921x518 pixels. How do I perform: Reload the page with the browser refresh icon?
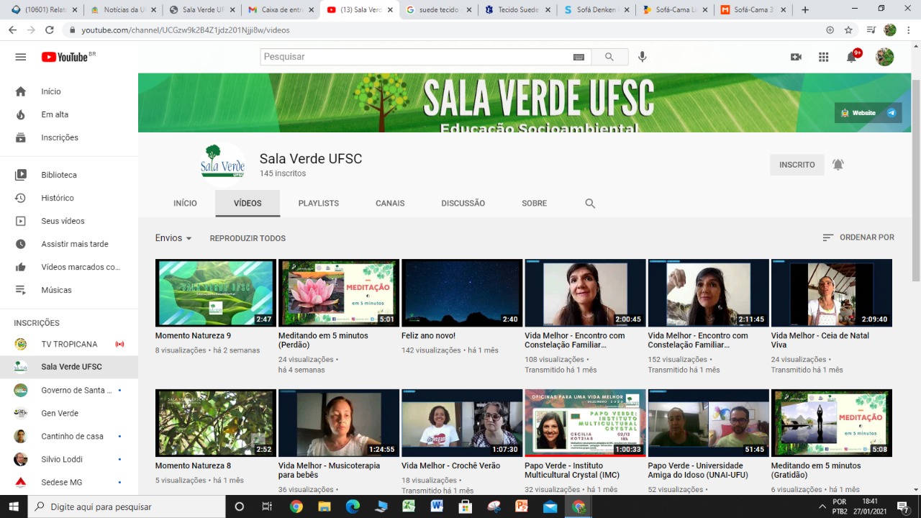pyautogui.click(x=50, y=30)
